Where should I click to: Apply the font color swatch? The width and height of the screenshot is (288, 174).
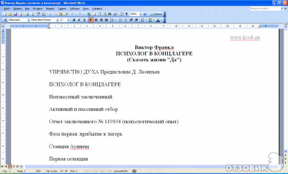coord(158,20)
